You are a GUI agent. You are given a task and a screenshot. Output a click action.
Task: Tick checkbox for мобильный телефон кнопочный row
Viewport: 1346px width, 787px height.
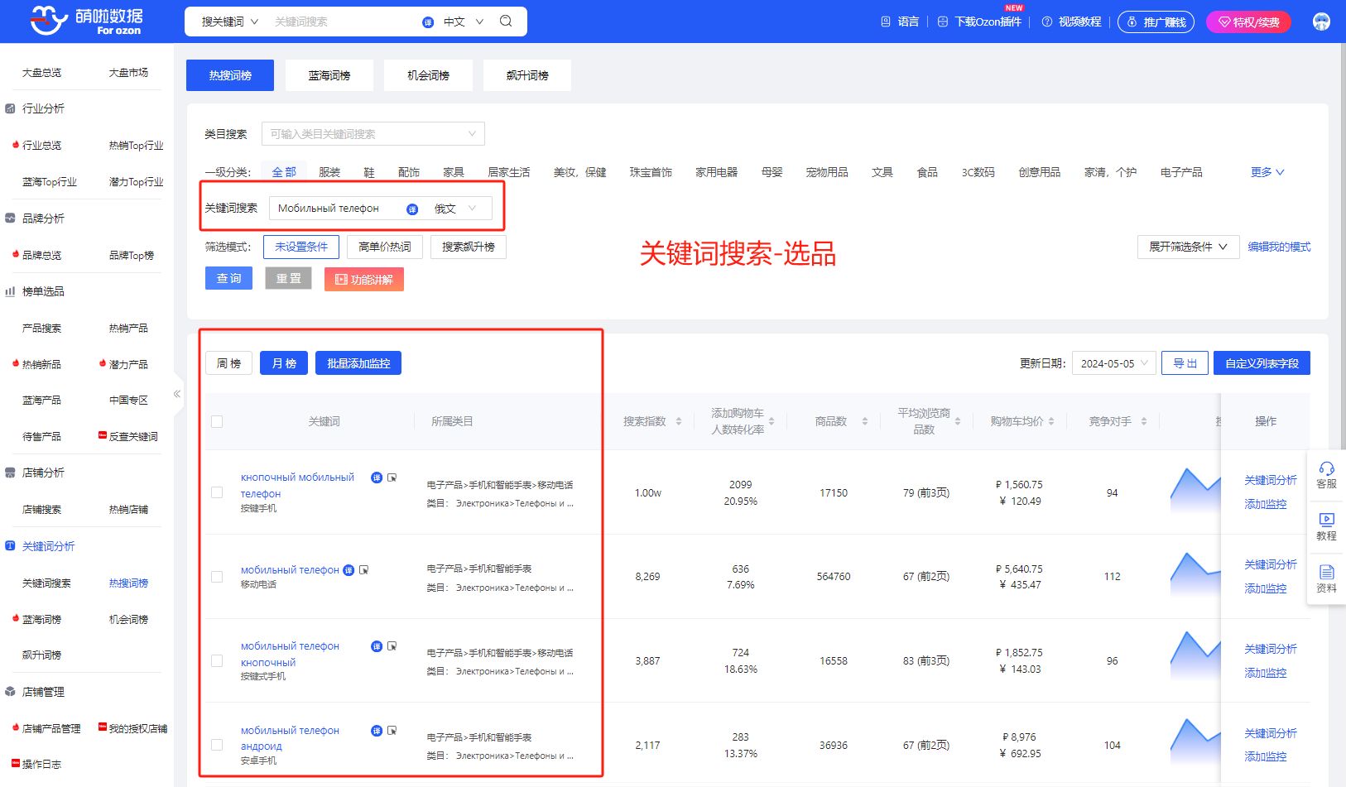pyautogui.click(x=217, y=661)
